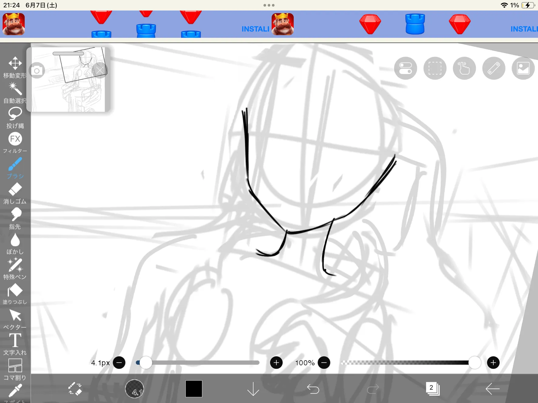Tap the battery status indicator
This screenshot has width=538, height=403.
[528, 5]
